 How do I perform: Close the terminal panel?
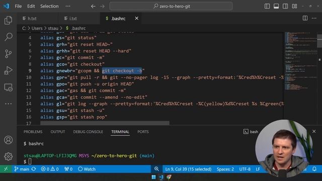pos(314,131)
